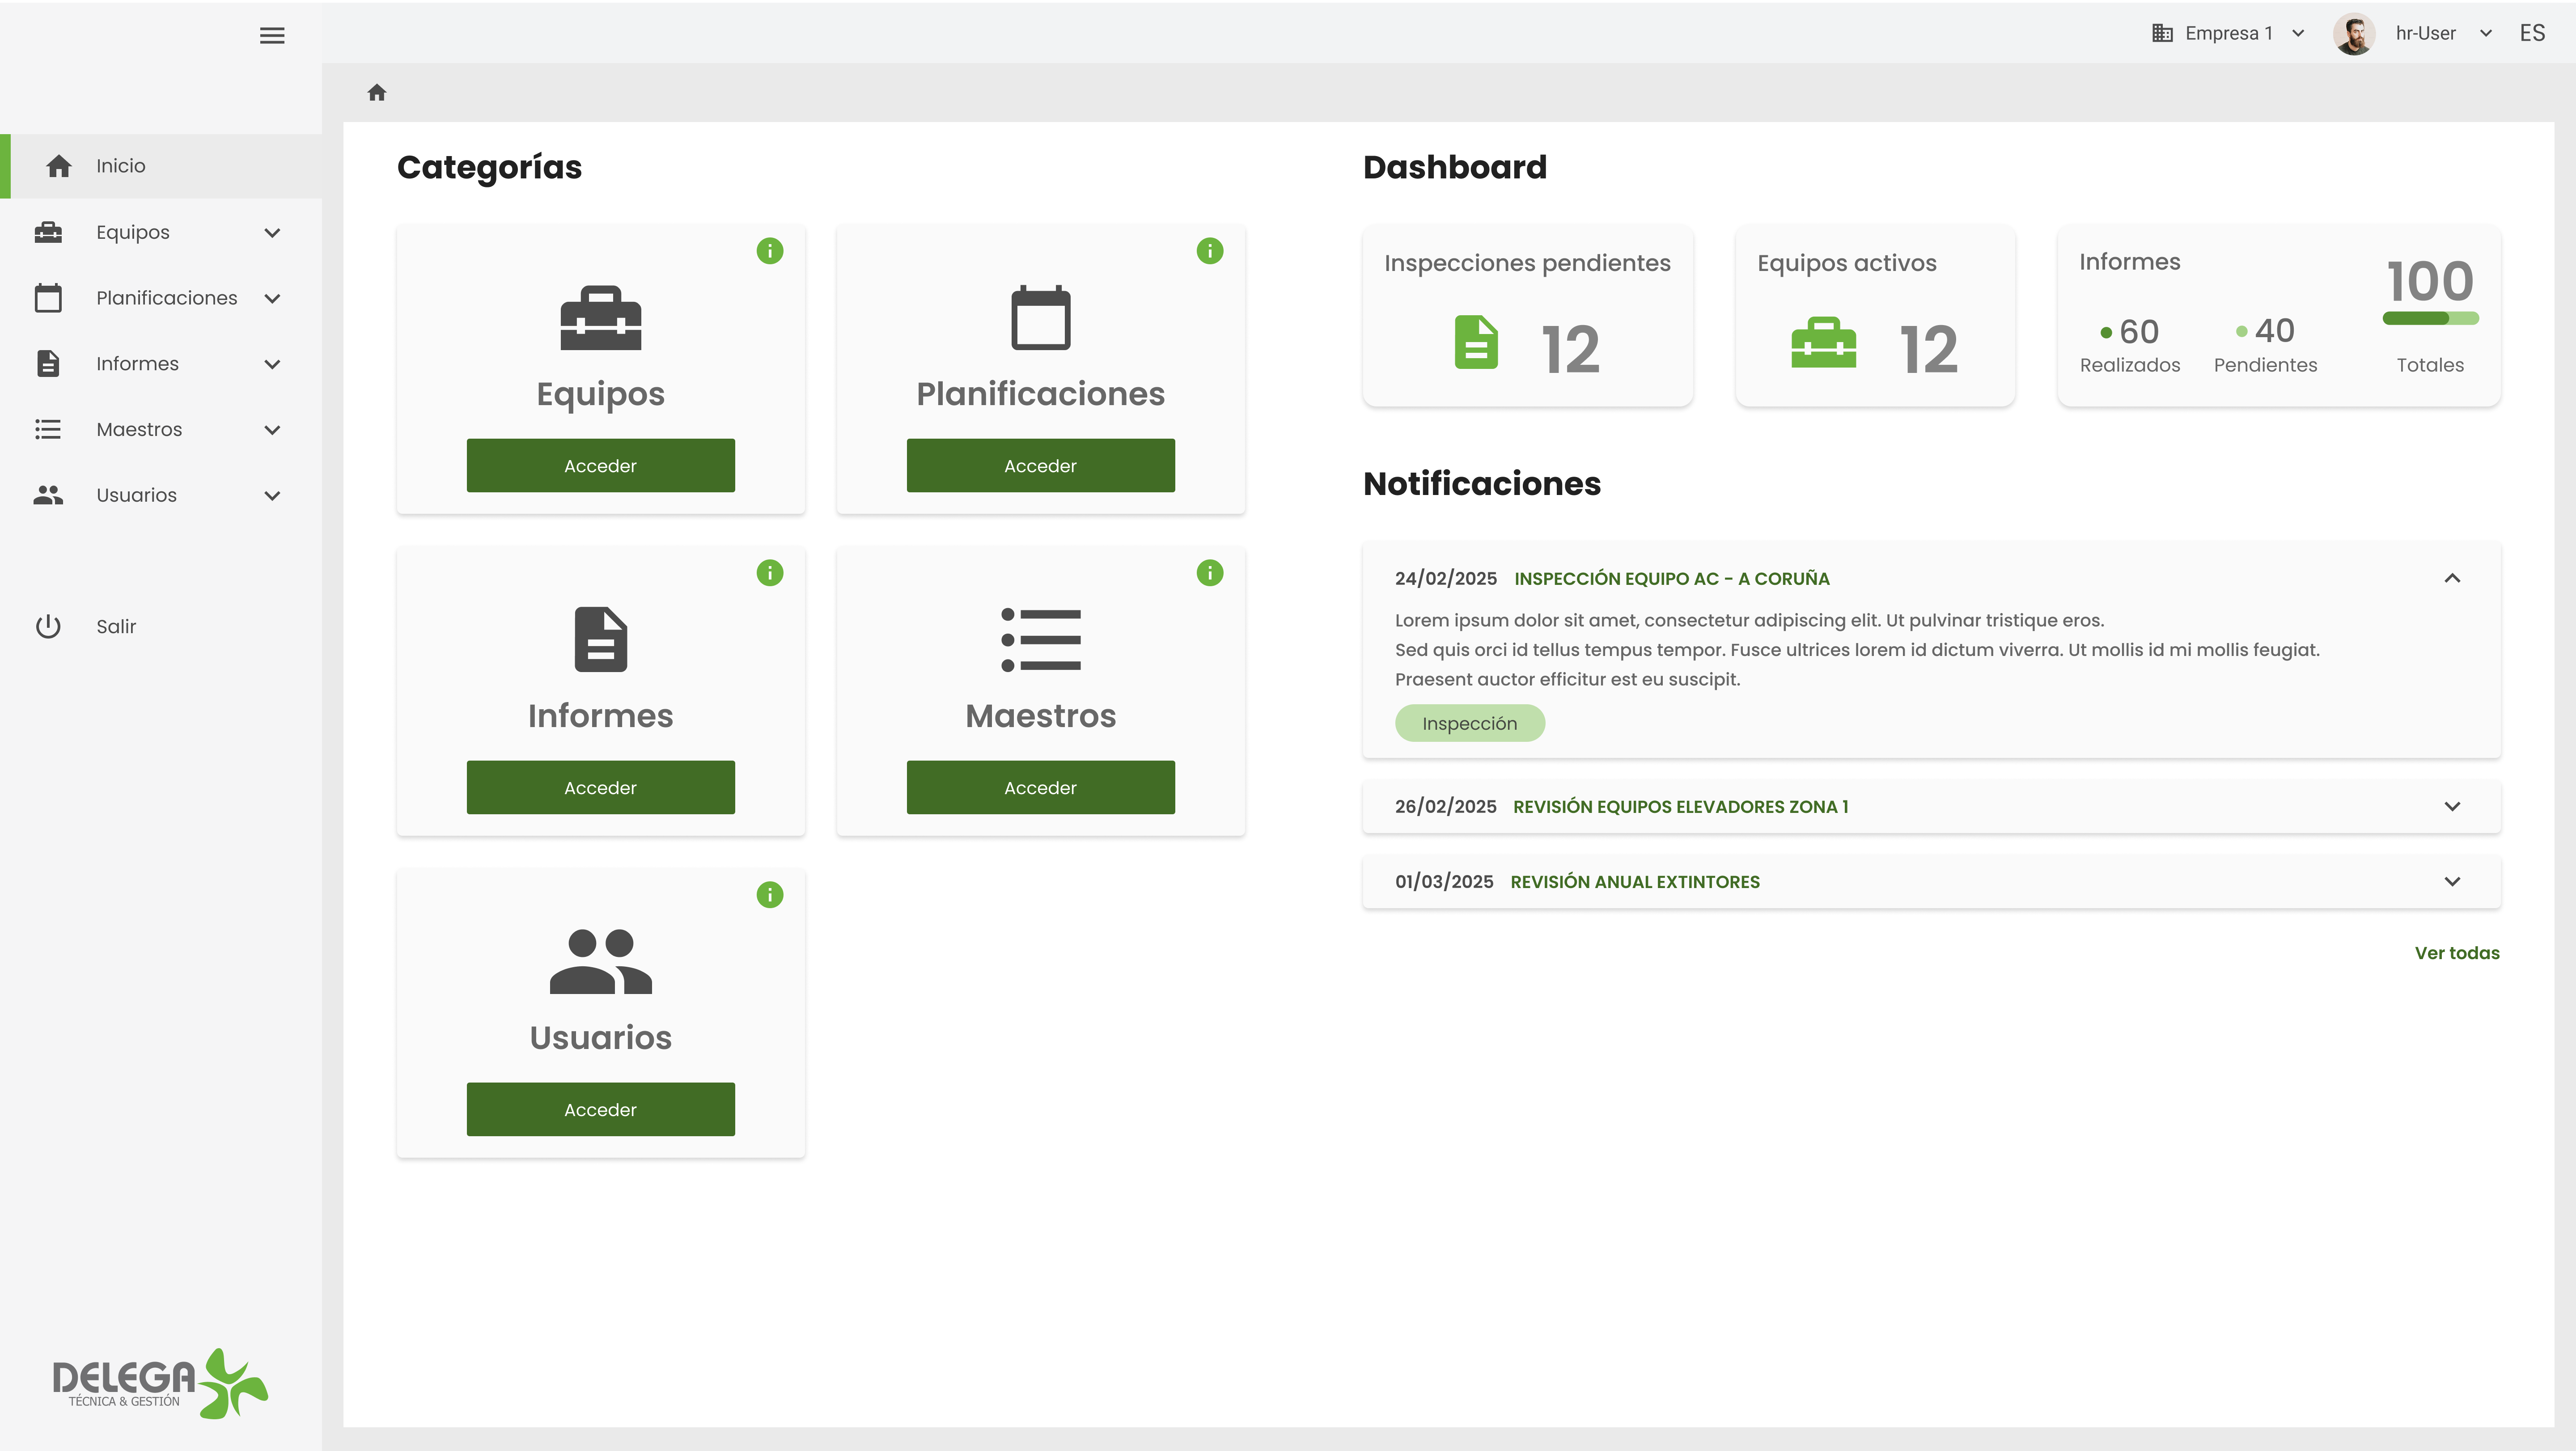
Task: Open the Empresa 1 company dropdown
Action: click(x=2228, y=34)
